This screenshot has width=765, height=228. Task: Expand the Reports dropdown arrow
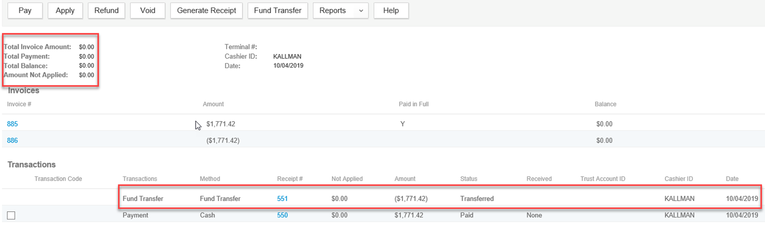tap(361, 10)
